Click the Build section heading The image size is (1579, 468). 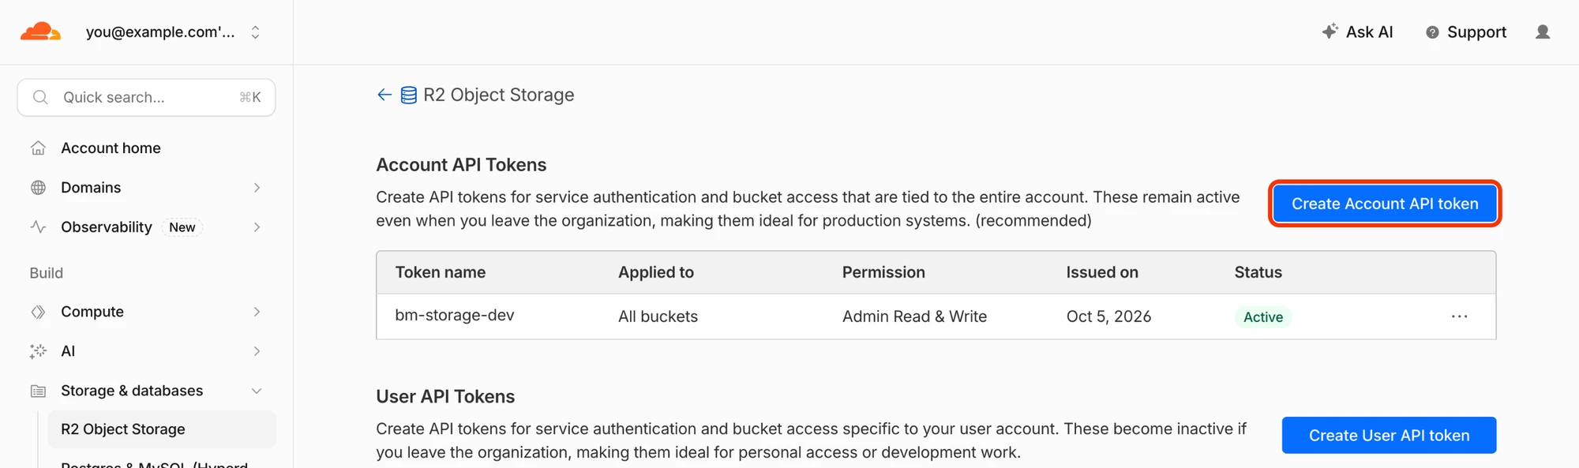(47, 273)
